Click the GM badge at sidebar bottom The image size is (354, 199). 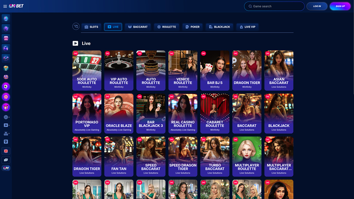[6, 168]
